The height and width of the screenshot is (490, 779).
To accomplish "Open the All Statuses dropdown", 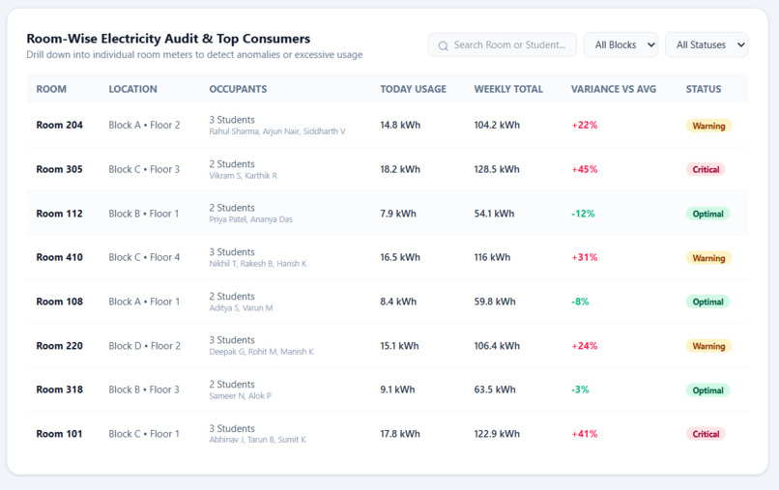I will click(x=706, y=44).
